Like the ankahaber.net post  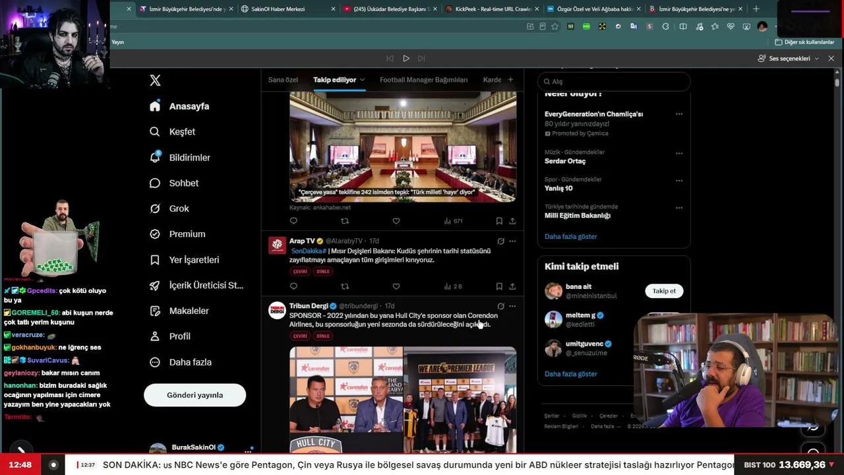[x=396, y=221]
